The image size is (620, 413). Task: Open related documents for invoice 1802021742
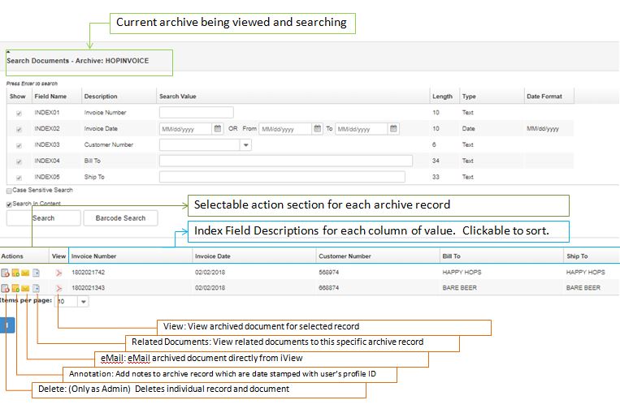pyautogui.click(x=36, y=273)
